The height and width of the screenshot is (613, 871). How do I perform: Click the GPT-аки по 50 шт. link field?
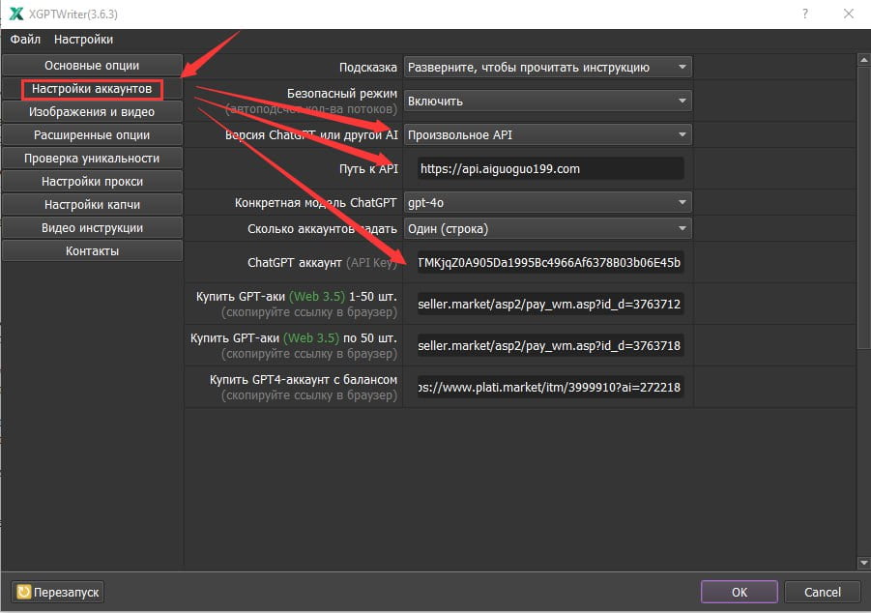tap(550, 346)
